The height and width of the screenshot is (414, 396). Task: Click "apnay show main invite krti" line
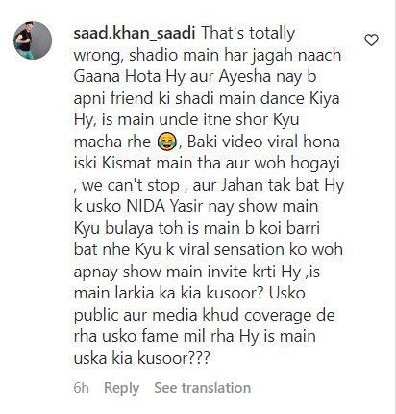click(175, 272)
